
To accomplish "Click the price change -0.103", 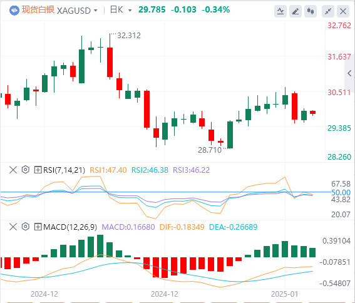I will 183,10.
